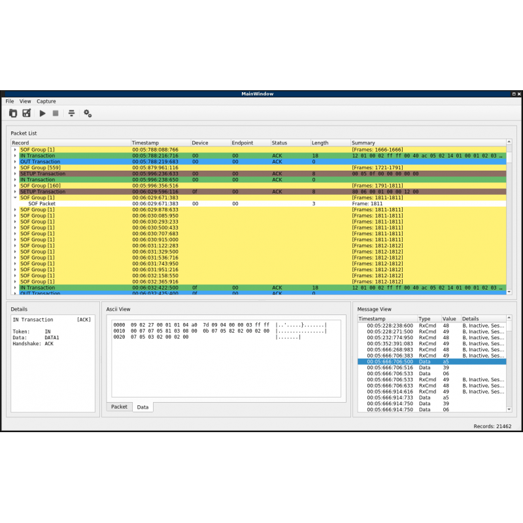Expand OUT Transaction at 00:05:788:219:683
The height and width of the screenshot is (523, 523).
coord(15,161)
